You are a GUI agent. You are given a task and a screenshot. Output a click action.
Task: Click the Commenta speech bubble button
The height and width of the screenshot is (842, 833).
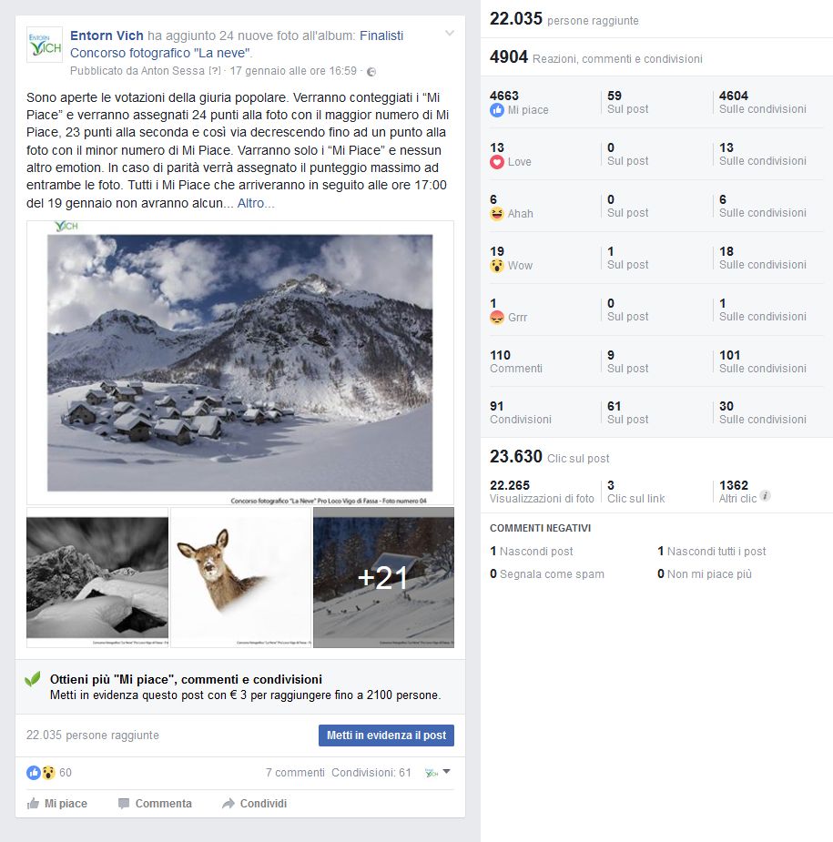tap(155, 804)
